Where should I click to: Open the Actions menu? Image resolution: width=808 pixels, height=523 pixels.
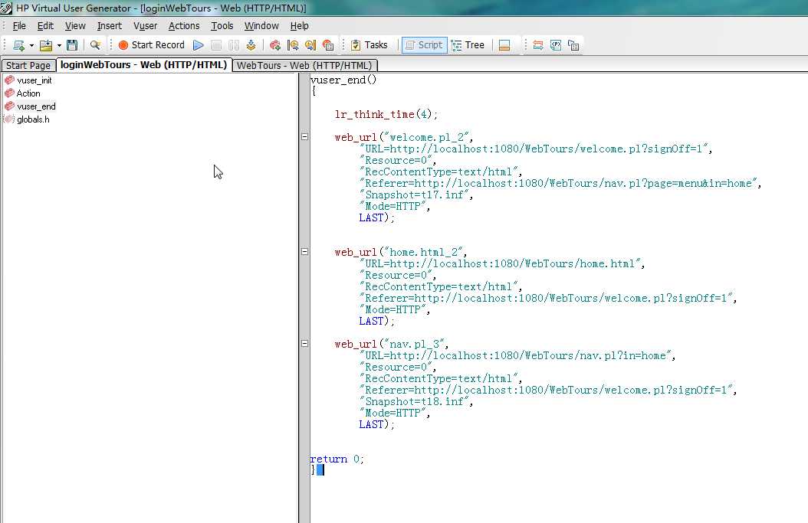click(x=184, y=26)
